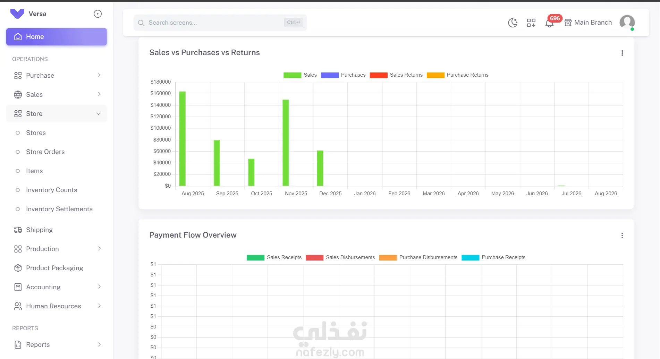
Task: Click the Sales Returns red legend swatch
Action: point(378,75)
